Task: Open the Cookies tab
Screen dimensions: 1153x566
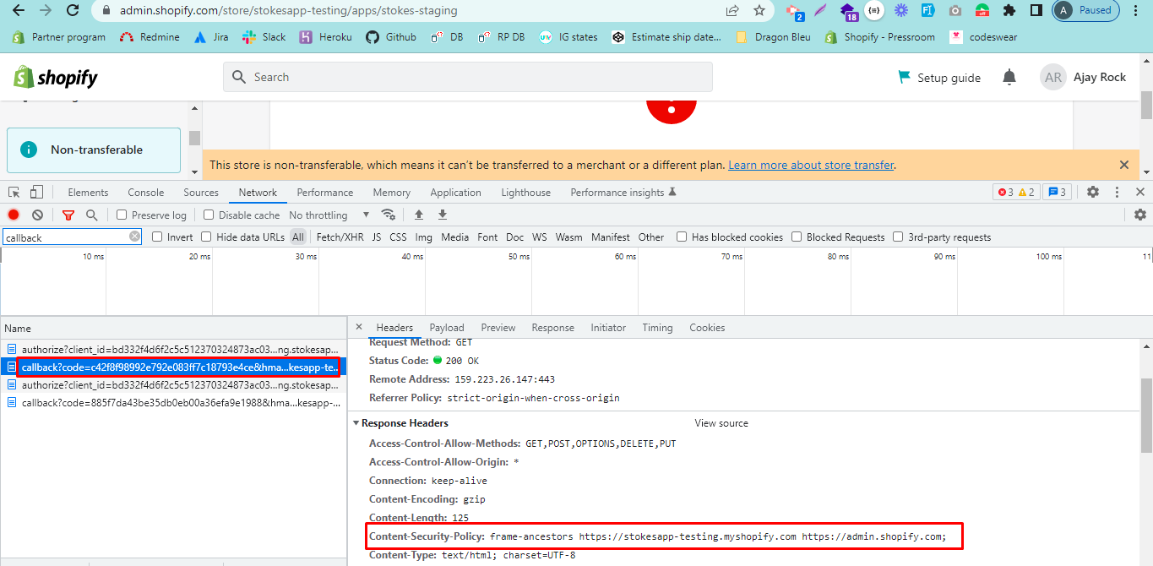Action: click(x=707, y=328)
